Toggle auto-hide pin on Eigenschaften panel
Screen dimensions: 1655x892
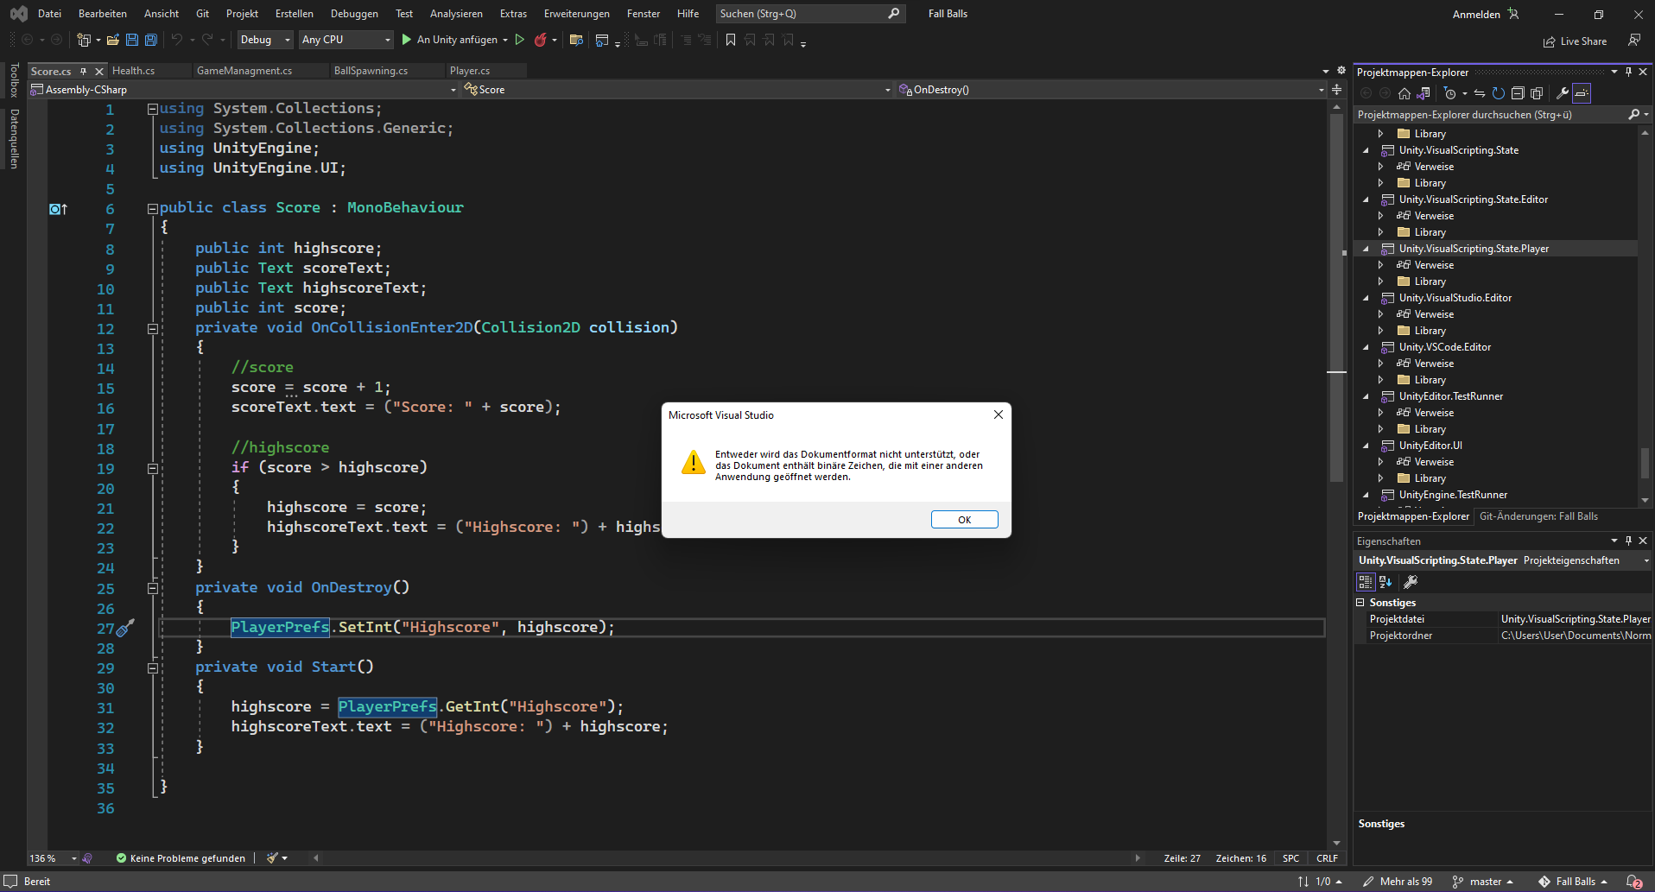coord(1627,541)
